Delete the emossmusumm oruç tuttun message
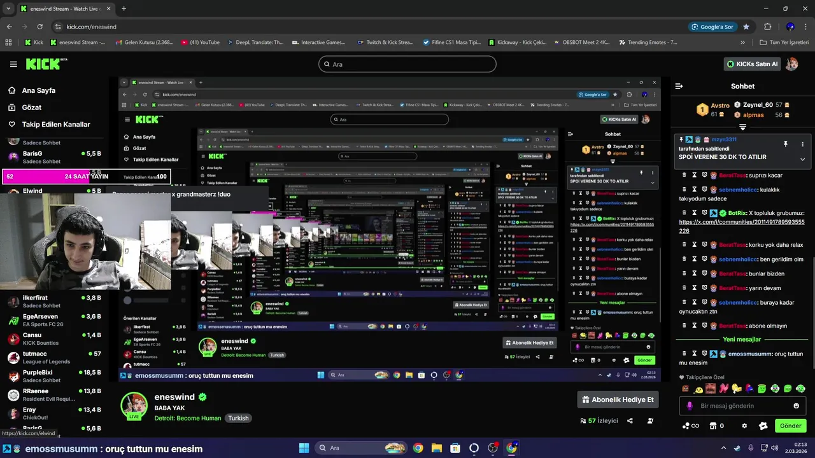 point(684,354)
